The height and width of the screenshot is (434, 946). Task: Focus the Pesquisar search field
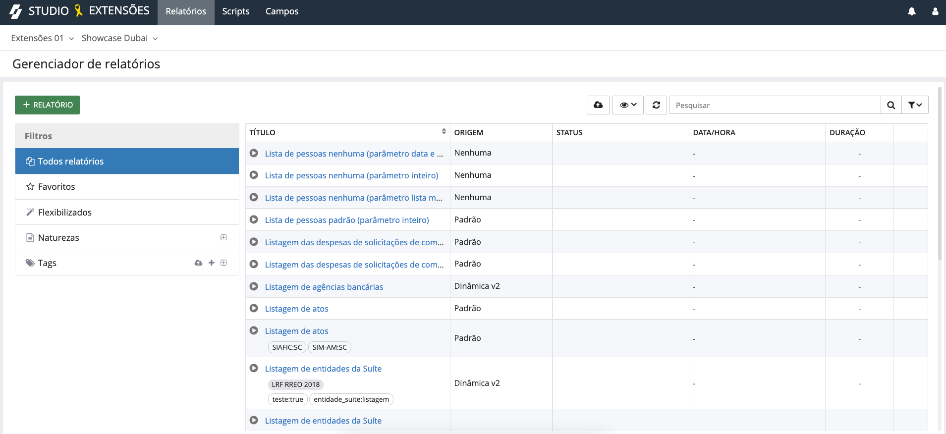tap(775, 105)
